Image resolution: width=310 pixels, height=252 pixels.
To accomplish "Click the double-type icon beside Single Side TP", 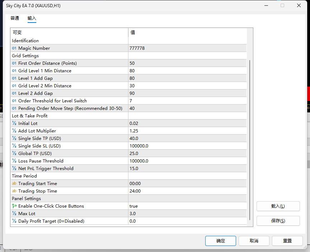I will [x=14, y=138].
